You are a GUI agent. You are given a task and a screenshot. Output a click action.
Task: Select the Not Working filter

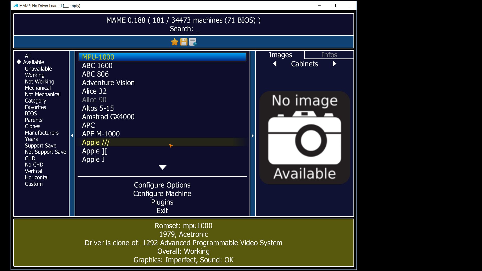pos(39,82)
